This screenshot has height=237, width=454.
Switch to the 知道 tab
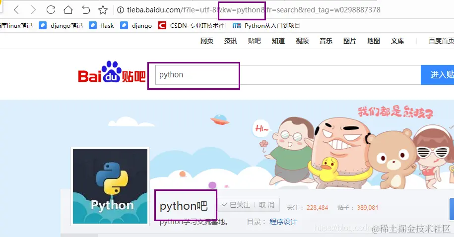pos(278,41)
